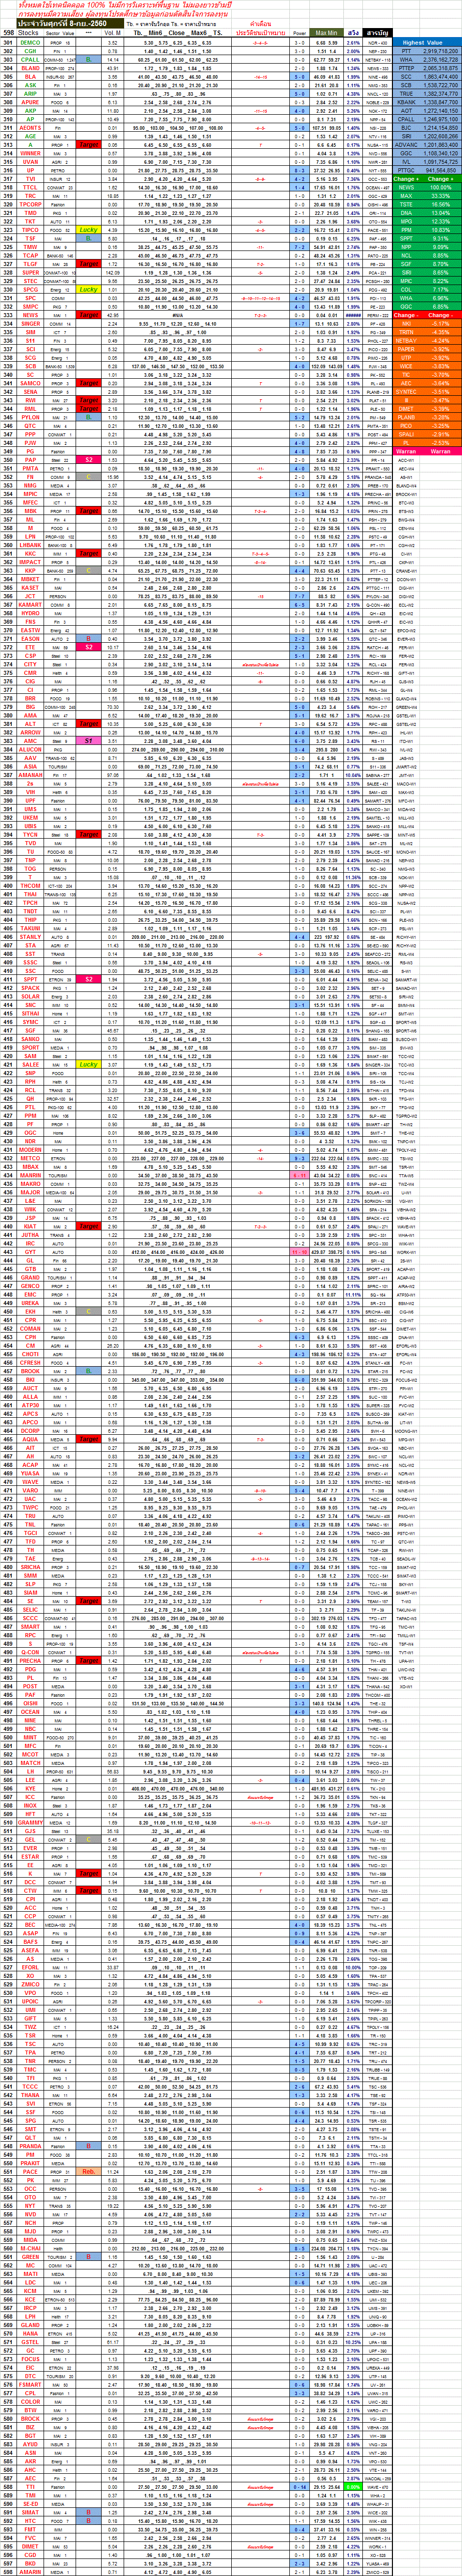This screenshot has width=462, height=2576.
Task: Select BLAND in the Stocks column
Action: coord(30,68)
